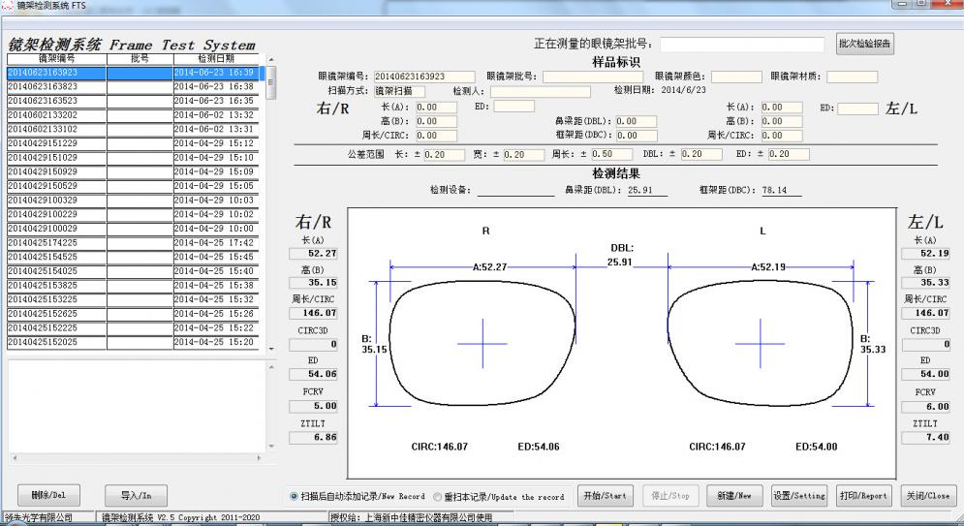
Task: Click the right 周长/CIRC nominal field
Action: tap(437, 136)
